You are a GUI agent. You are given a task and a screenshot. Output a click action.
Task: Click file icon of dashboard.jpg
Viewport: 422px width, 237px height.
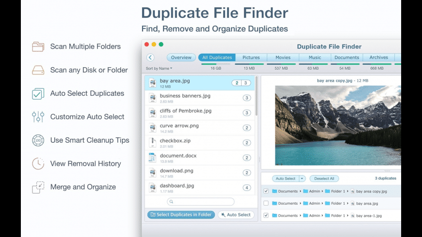coord(153,188)
